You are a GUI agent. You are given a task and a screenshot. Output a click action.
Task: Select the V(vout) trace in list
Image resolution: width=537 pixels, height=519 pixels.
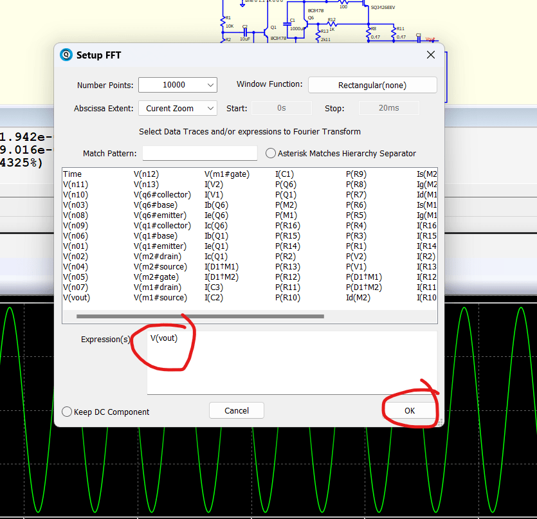[x=77, y=297]
